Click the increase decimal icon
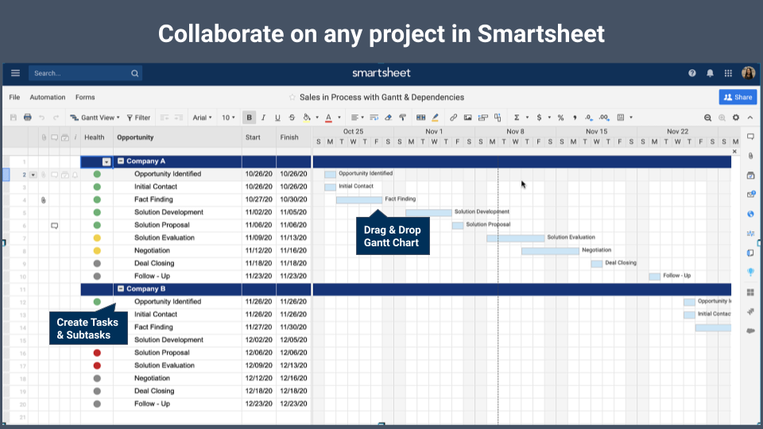The height and width of the screenshot is (429, 763). (x=604, y=118)
